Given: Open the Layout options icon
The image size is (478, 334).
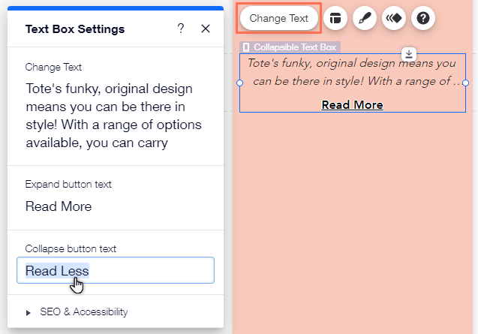Looking at the screenshot, I should (335, 18).
